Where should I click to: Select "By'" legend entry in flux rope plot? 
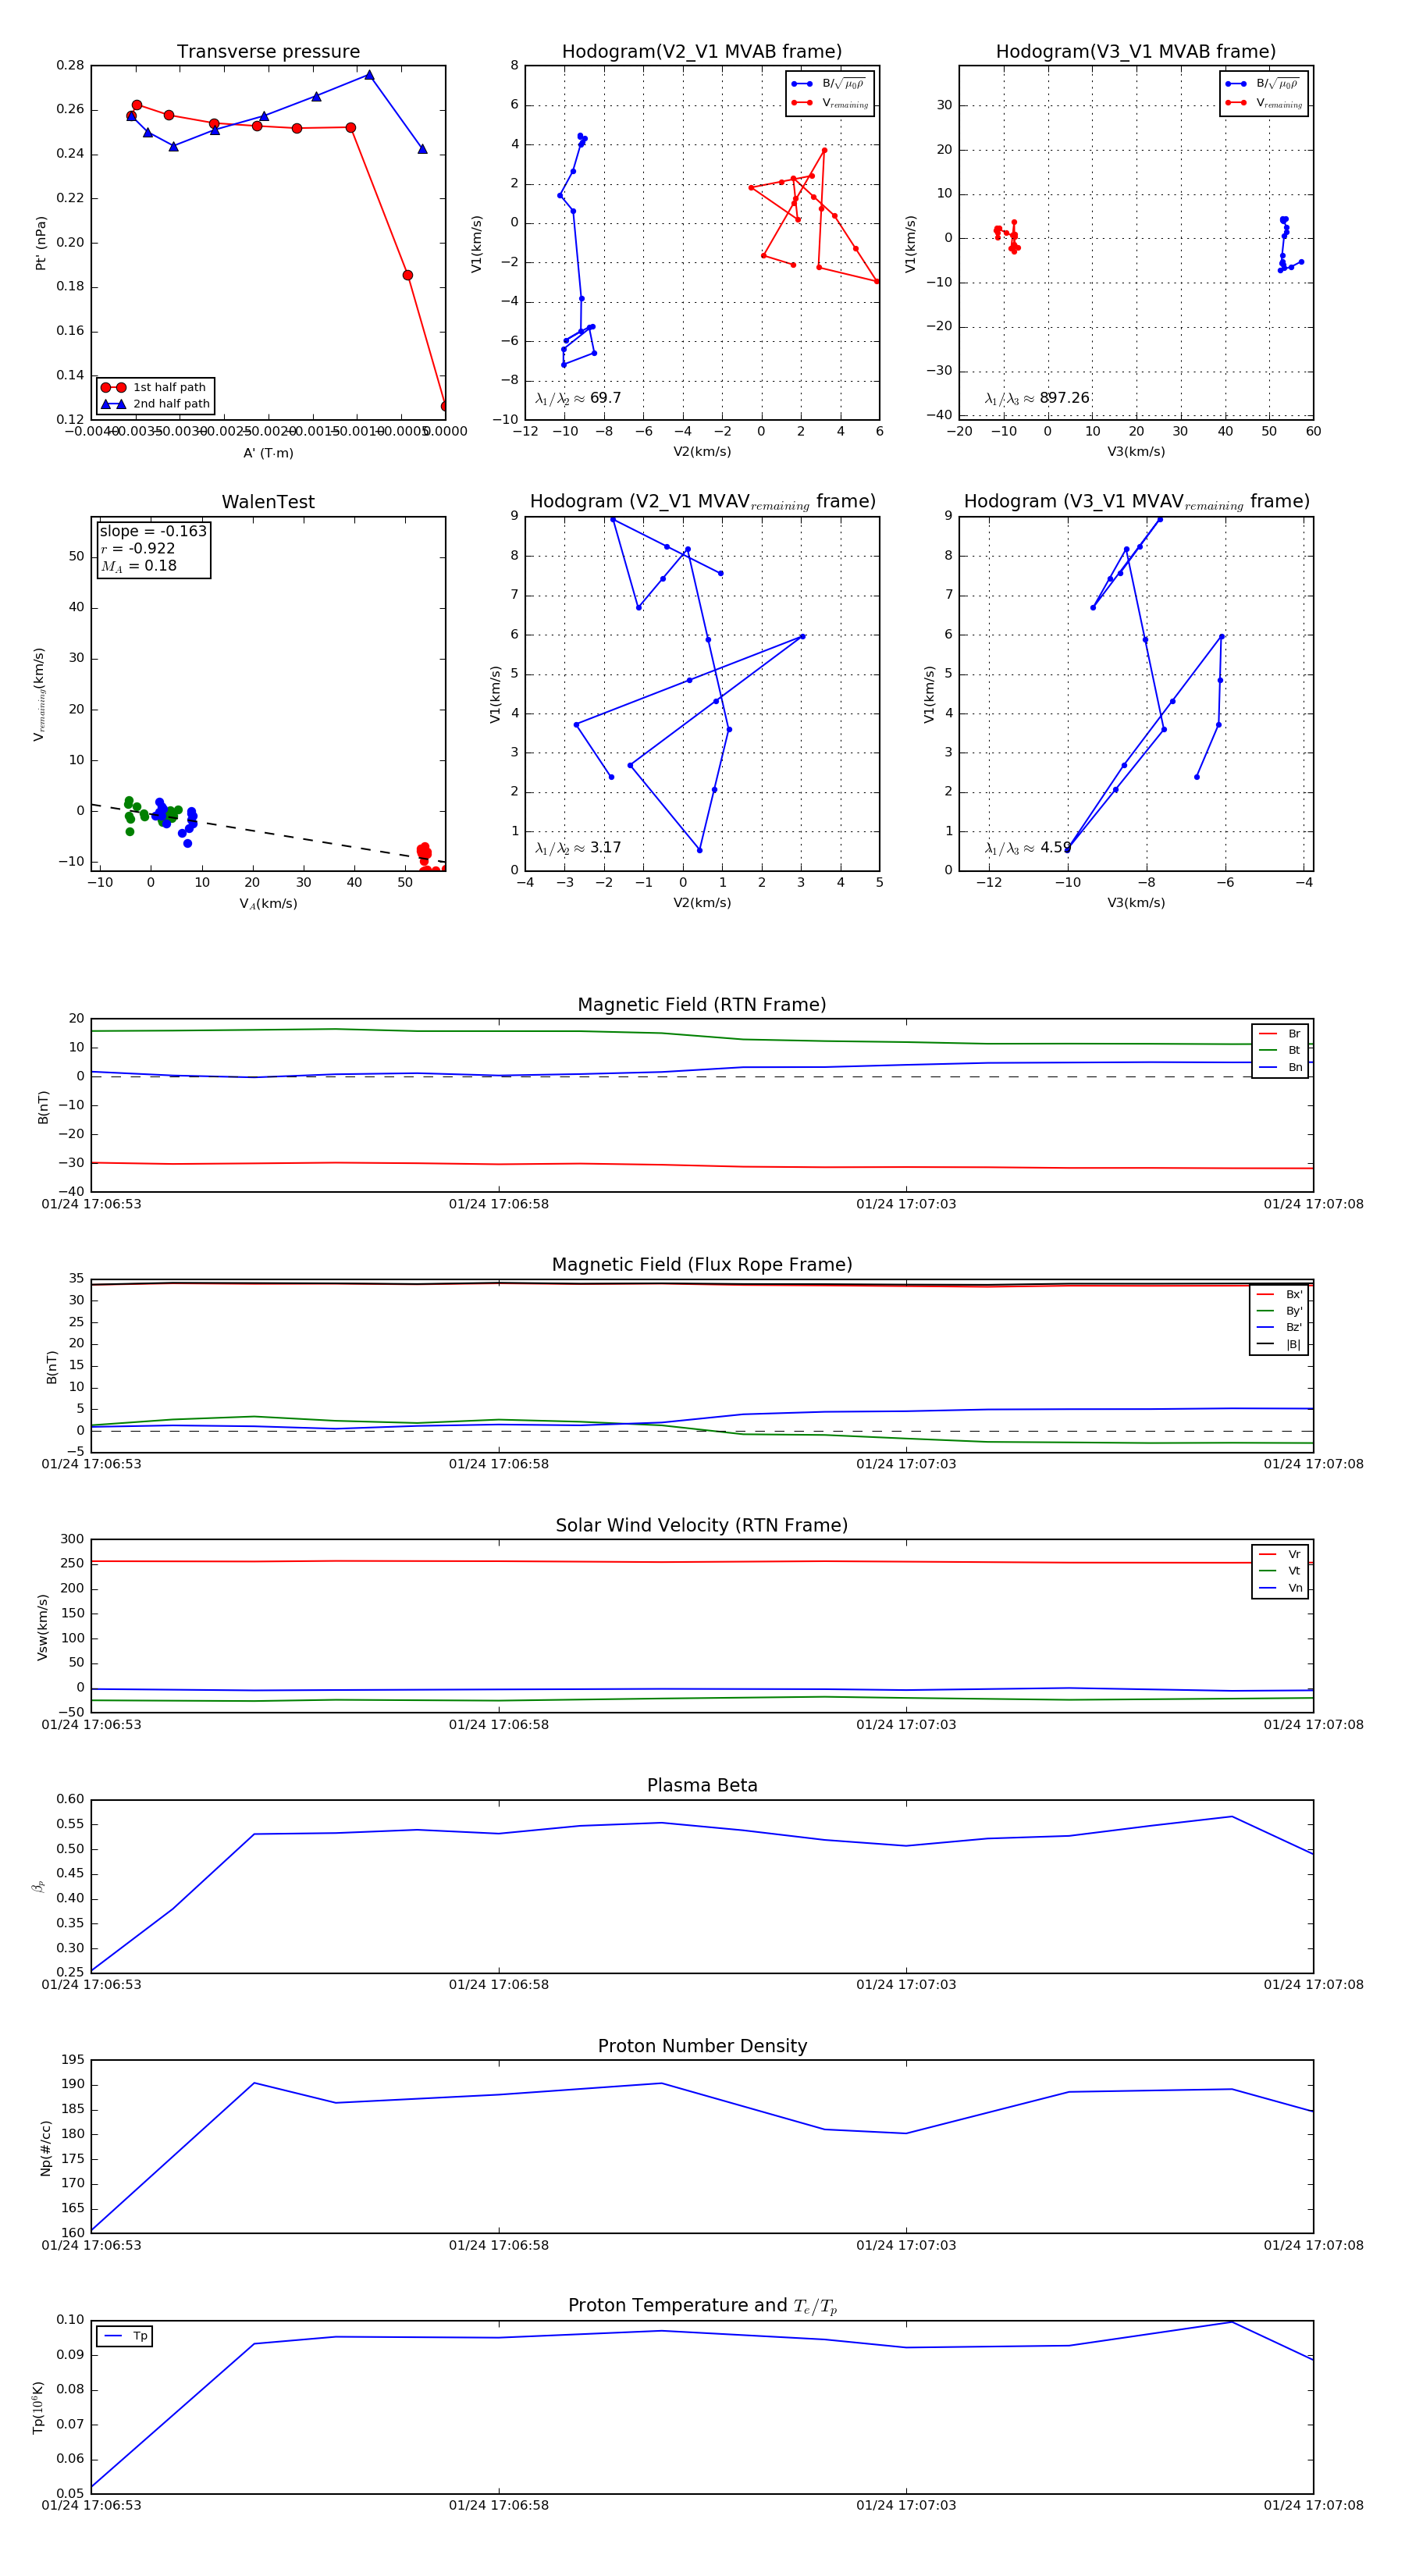[1279, 1311]
